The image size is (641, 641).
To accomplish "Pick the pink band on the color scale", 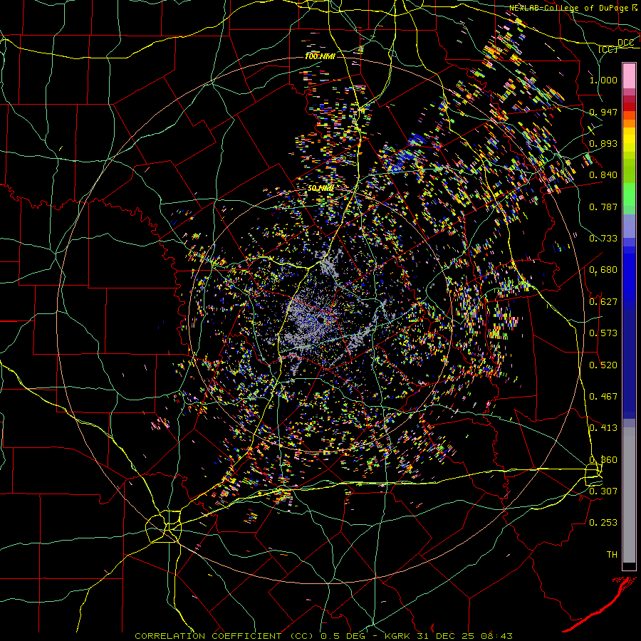I will [629, 76].
